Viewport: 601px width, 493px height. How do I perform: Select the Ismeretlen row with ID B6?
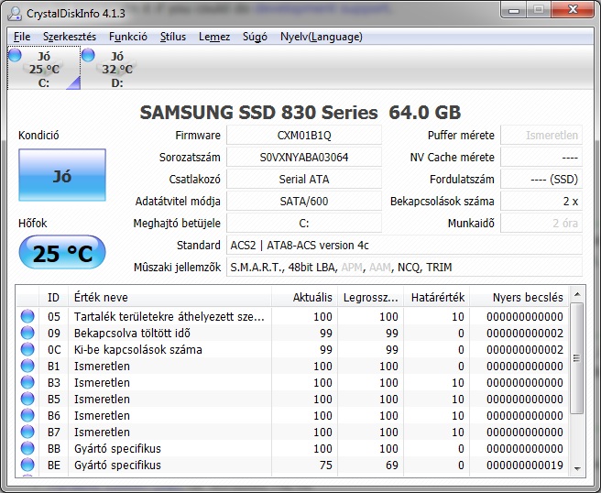[x=292, y=415]
